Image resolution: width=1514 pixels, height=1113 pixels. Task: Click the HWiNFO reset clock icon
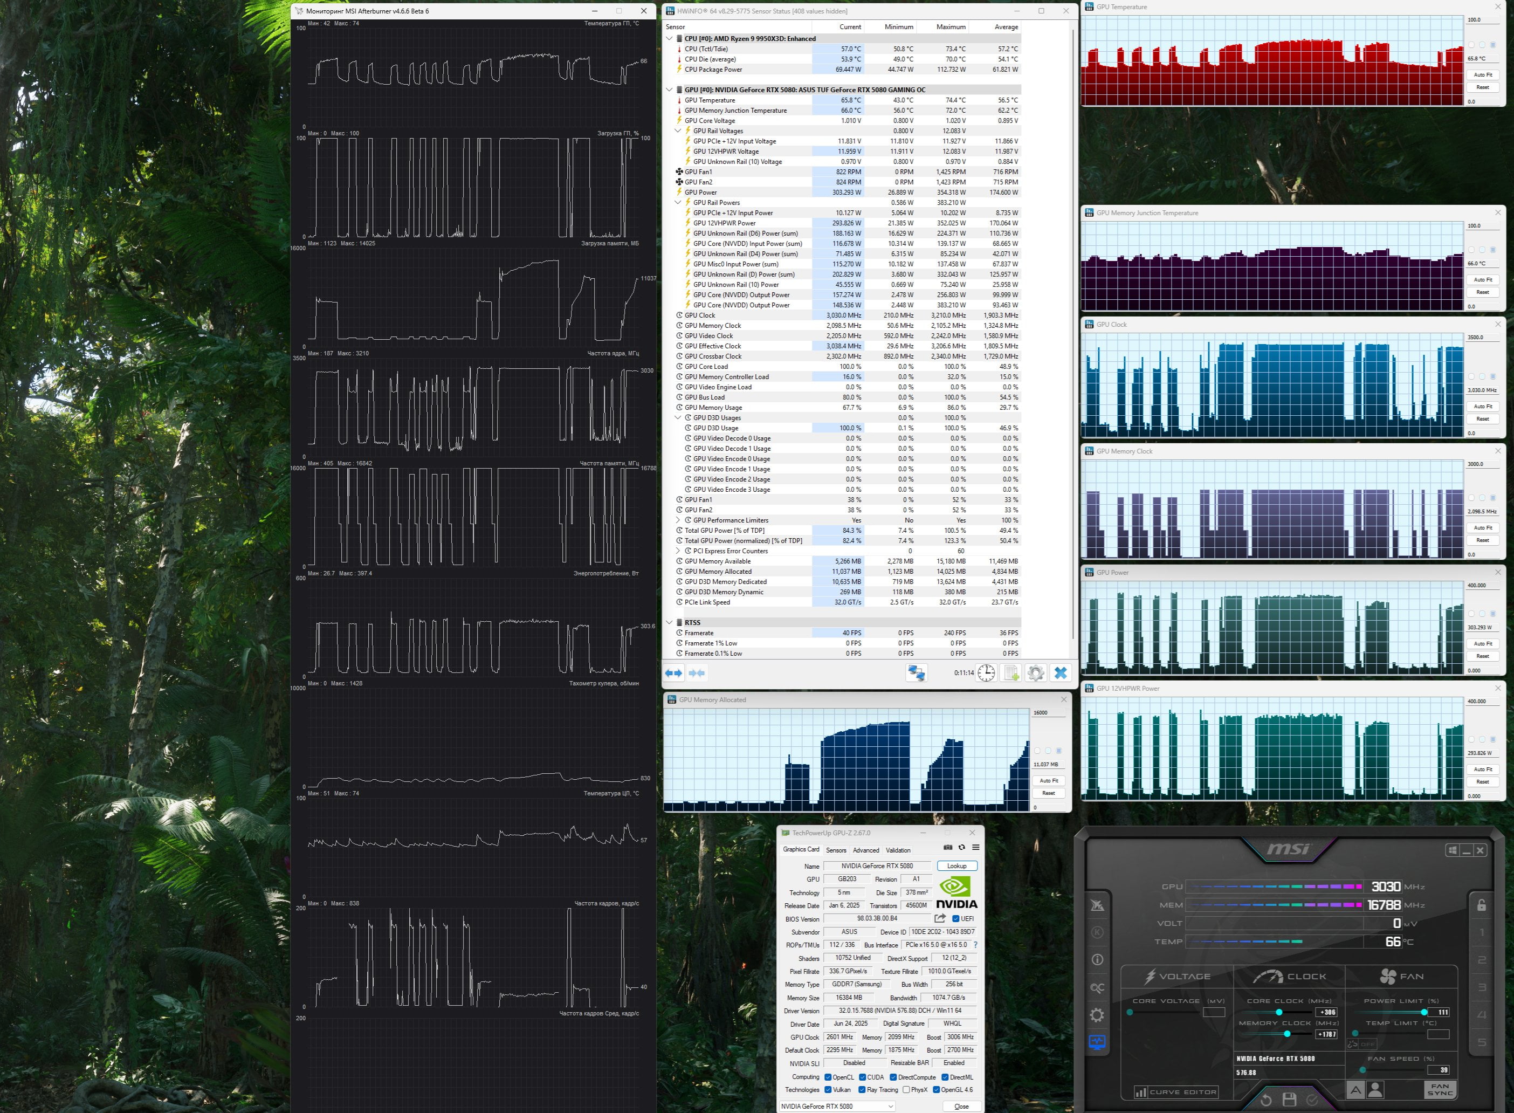click(986, 672)
